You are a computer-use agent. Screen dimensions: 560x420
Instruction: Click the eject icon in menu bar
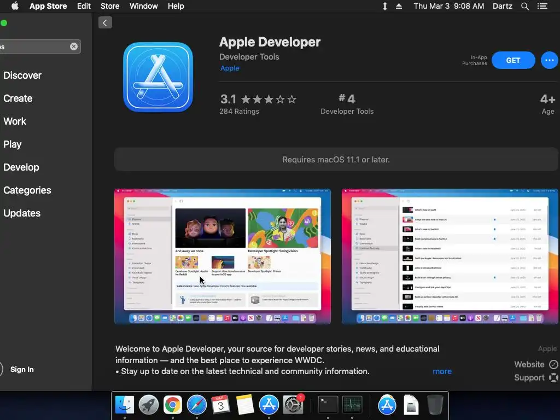pos(399,6)
